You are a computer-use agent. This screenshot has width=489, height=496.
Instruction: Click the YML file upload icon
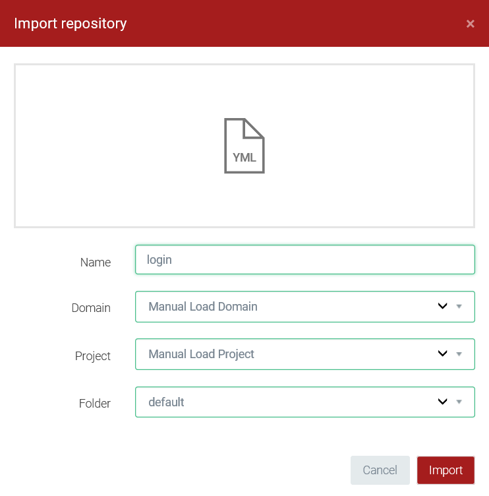coord(244,146)
